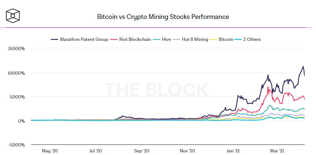Click the Marathon line peak near April
The height and width of the screenshot is (155, 316).
pyautogui.click(x=303, y=66)
